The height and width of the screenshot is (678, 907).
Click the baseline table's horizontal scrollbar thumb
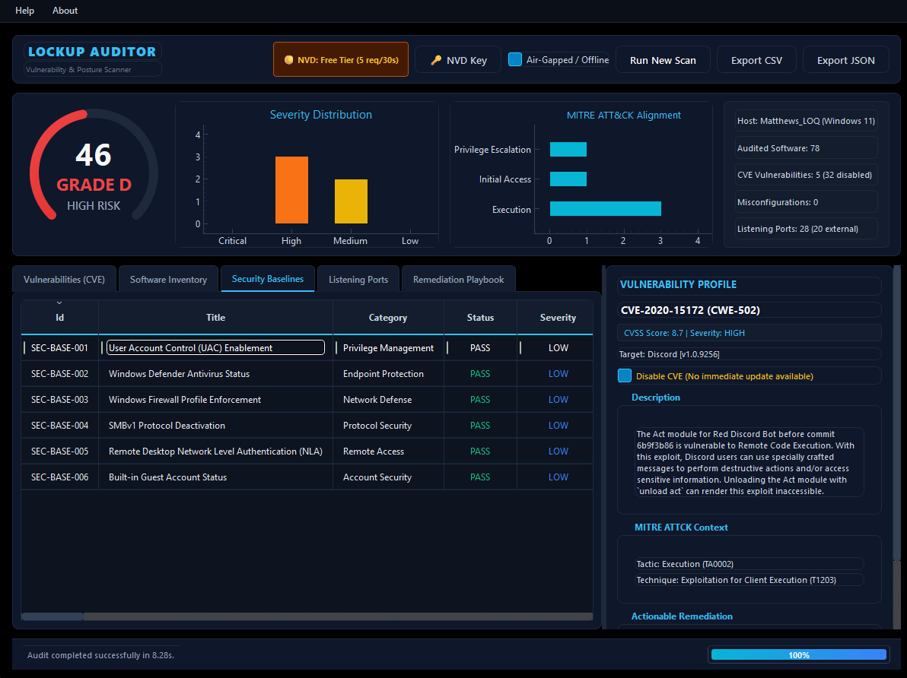pyautogui.click(x=52, y=616)
